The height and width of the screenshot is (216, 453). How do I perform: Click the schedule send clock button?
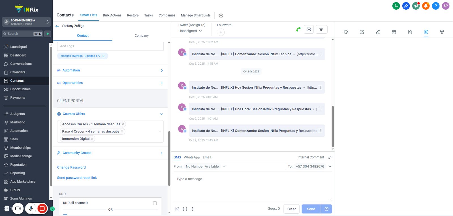(x=326, y=209)
